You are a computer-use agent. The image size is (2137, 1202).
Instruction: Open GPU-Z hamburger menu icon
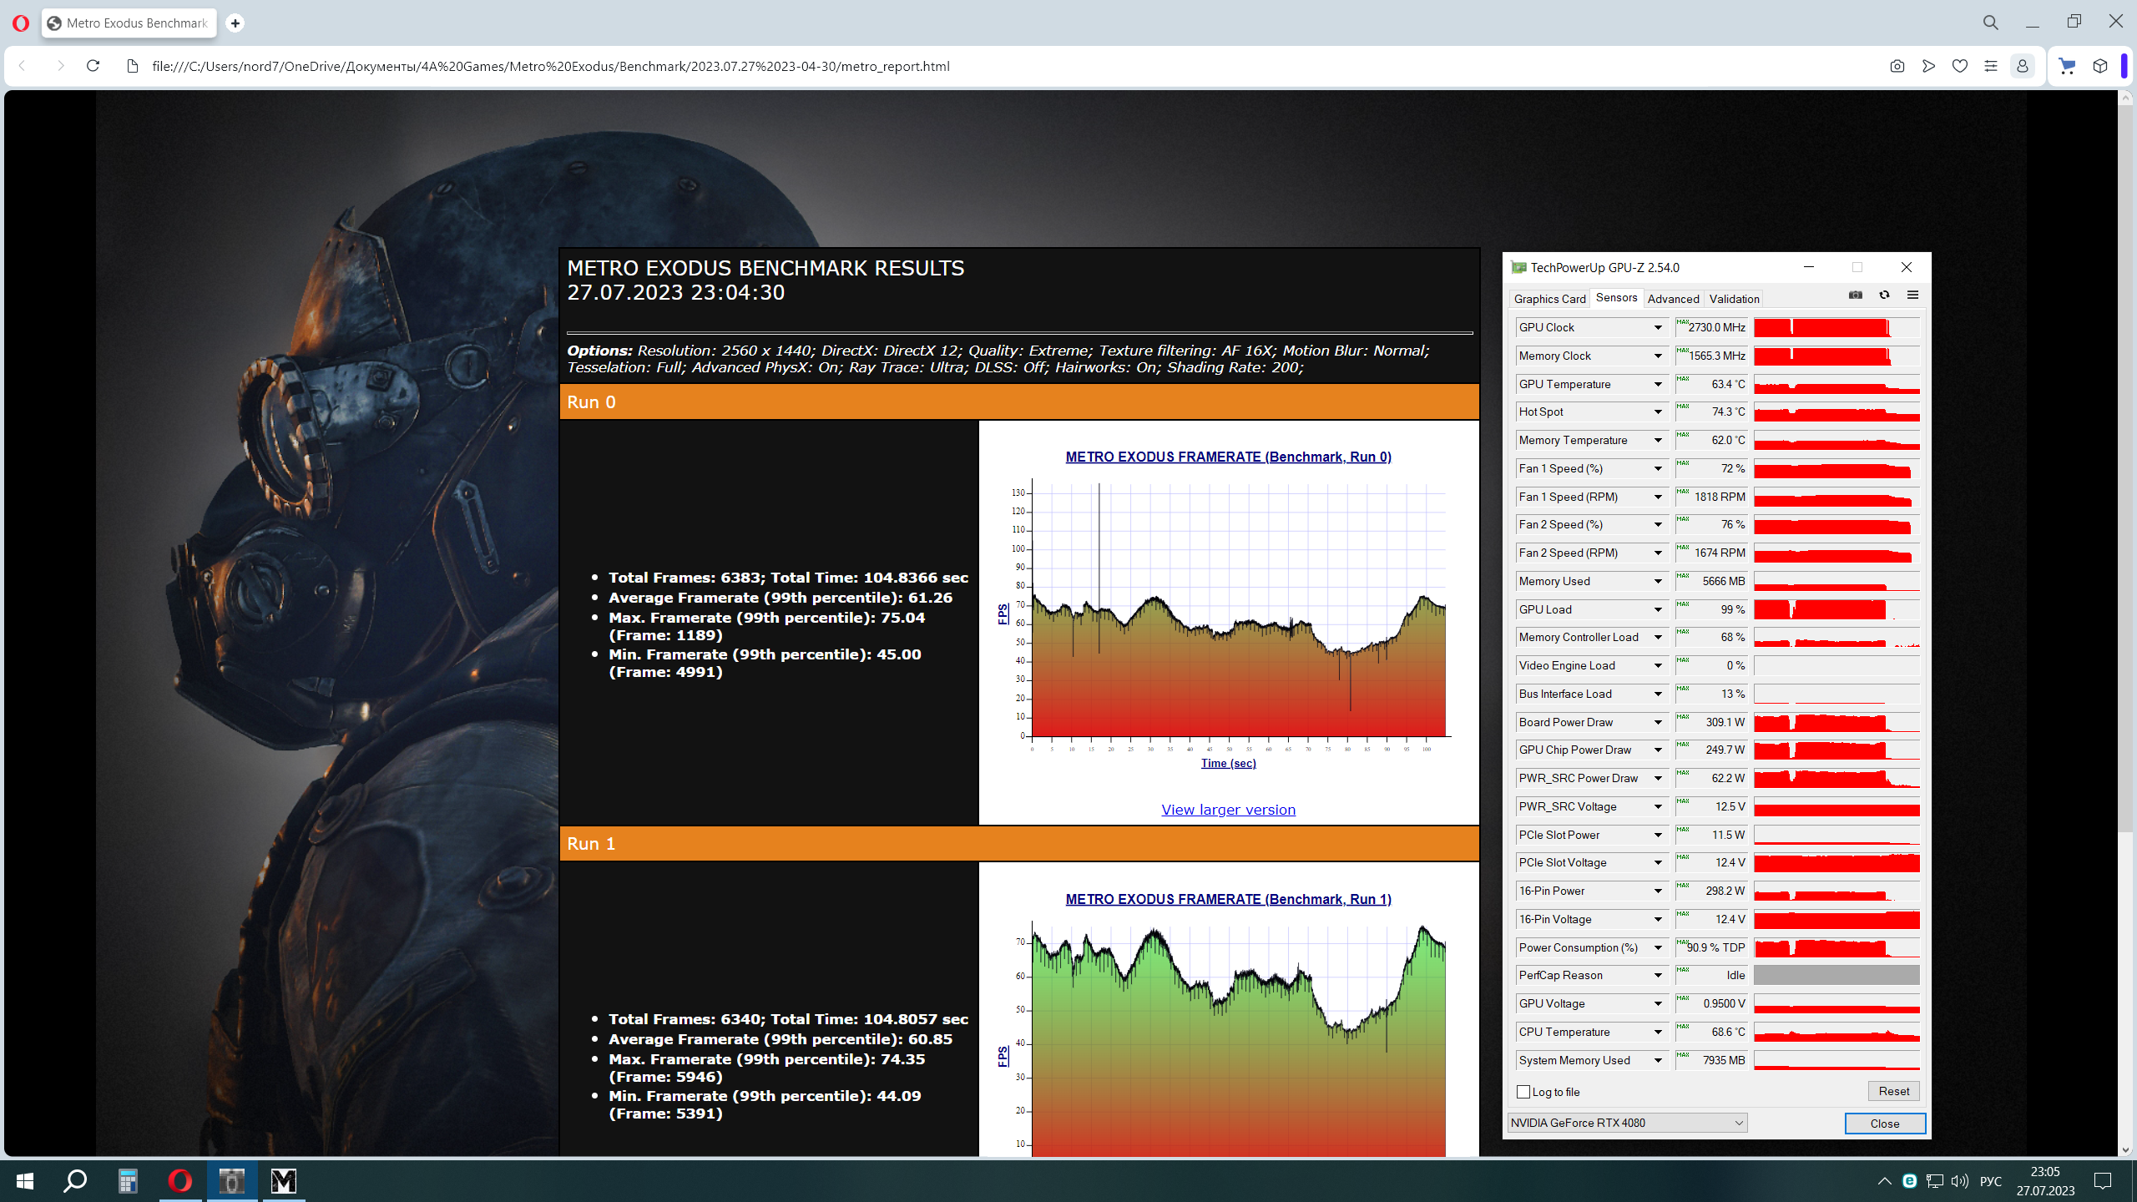tap(1912, 295)
